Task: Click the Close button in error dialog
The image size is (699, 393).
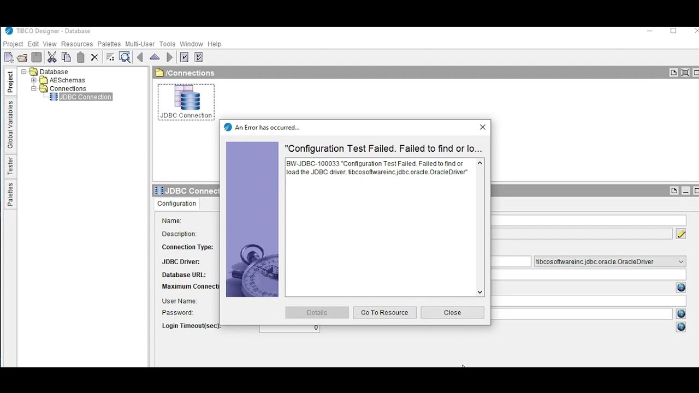Action: (x=452, y=313)
